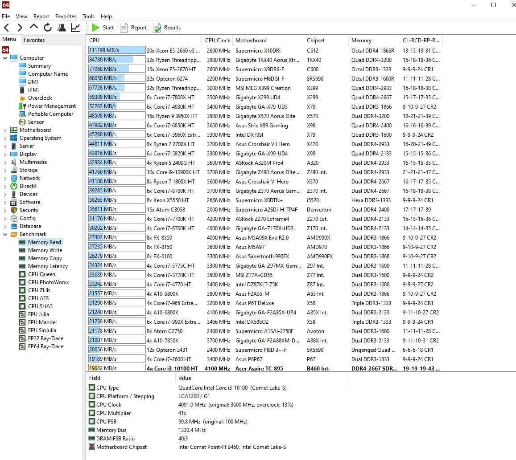Expand the Motherboard tree node
Viewport: 516px width, 460px height.
click(5, 130)
